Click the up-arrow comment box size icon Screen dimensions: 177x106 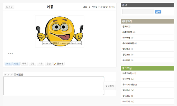click(5, 74)
